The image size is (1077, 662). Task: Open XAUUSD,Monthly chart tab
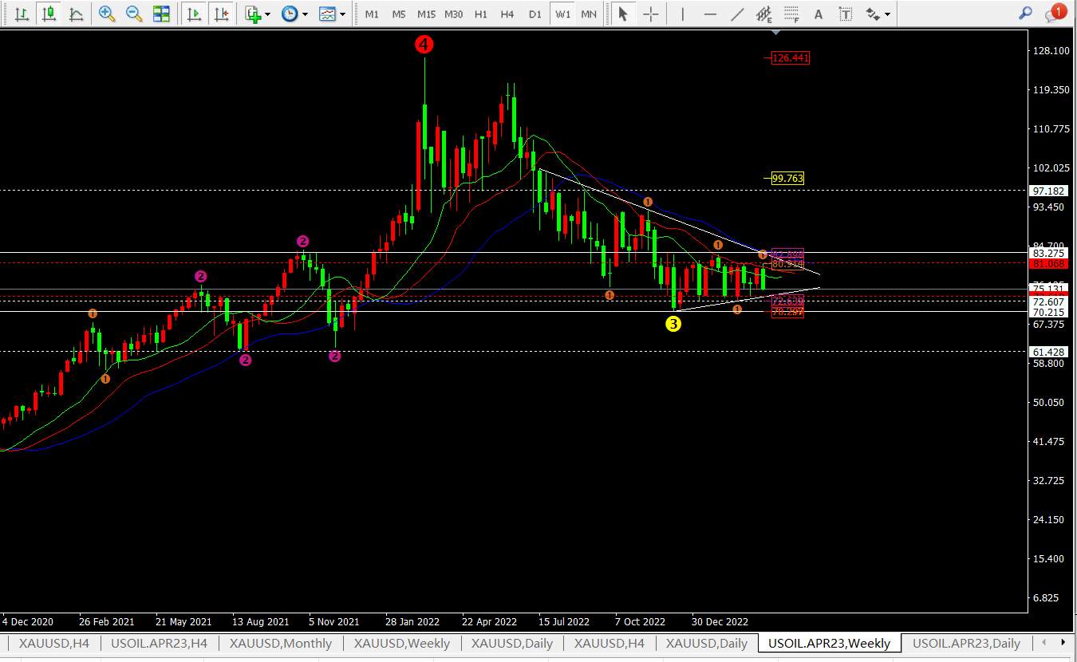[x=280, y=643]
